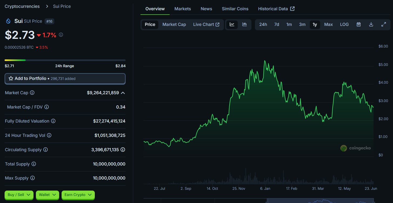393x203 pixels.
Task: Select the Price chart toggle
Action: click(150, 24)
